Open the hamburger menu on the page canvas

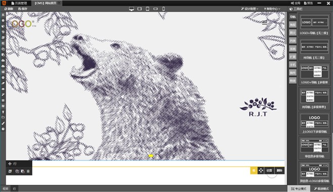coord(264,23)
